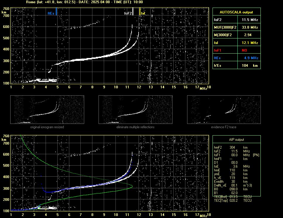
Task: Select the MUF(3000)F2 '33.8 MHz' value
Action: pos(250,27)
